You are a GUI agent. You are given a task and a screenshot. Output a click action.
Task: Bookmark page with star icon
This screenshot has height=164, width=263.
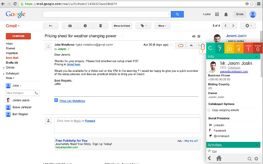coord(252,4)
